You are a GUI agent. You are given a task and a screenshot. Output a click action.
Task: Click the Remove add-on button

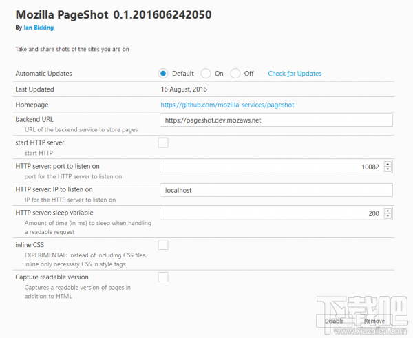[374, 321]
